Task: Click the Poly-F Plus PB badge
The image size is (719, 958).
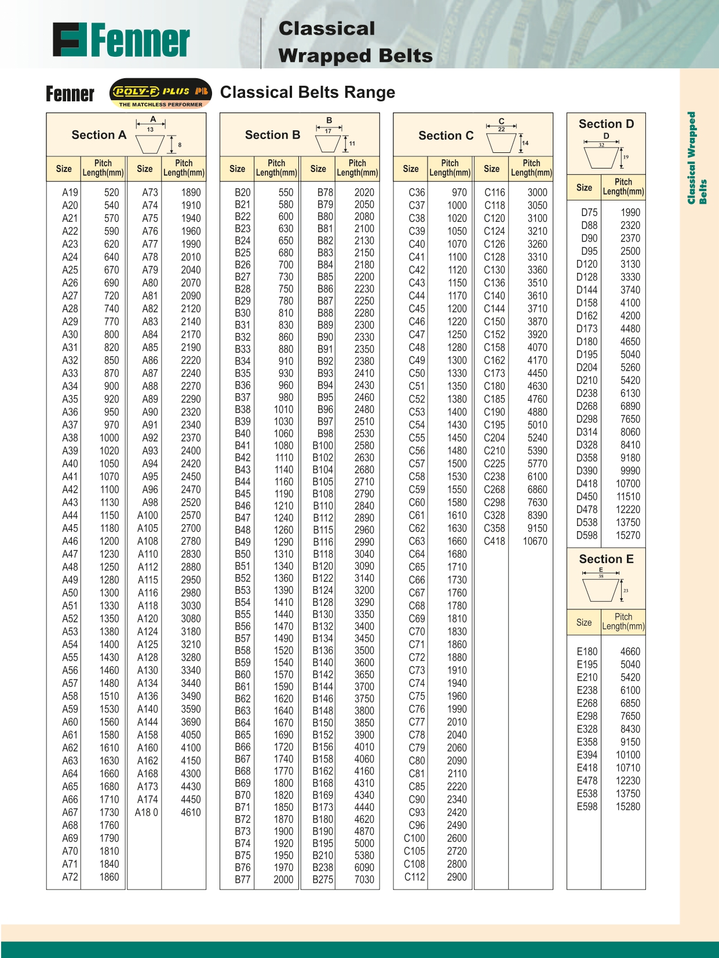Action: (160, 93)
